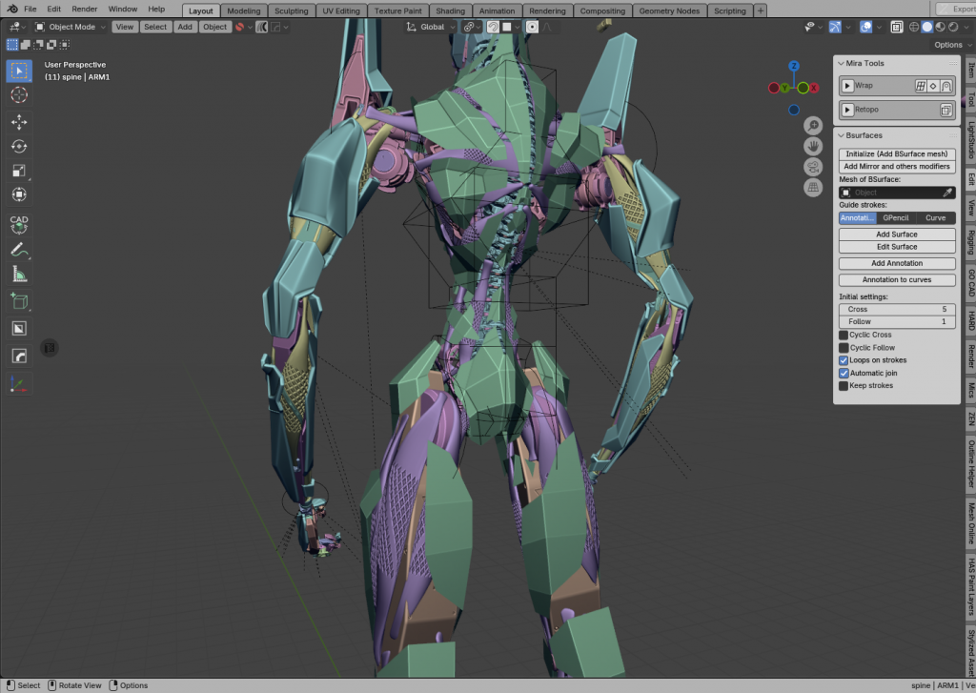Run the Wrap play button
Image resolution: width=976 pixels, height=693 pixels.
coord(847,86)
